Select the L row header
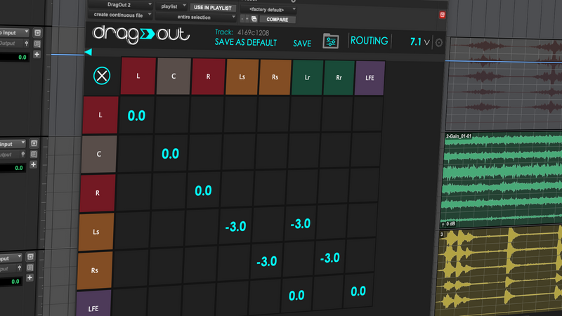562x316 pixels. pos(100,115)
